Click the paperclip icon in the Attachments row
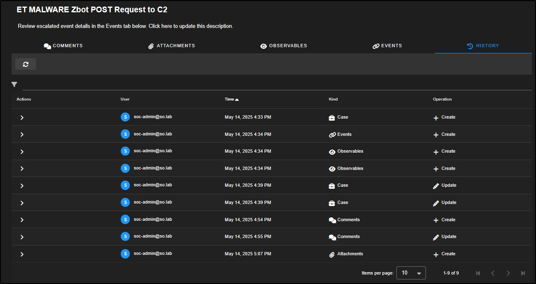The image size is (536, 284). (x=332, y=254)
